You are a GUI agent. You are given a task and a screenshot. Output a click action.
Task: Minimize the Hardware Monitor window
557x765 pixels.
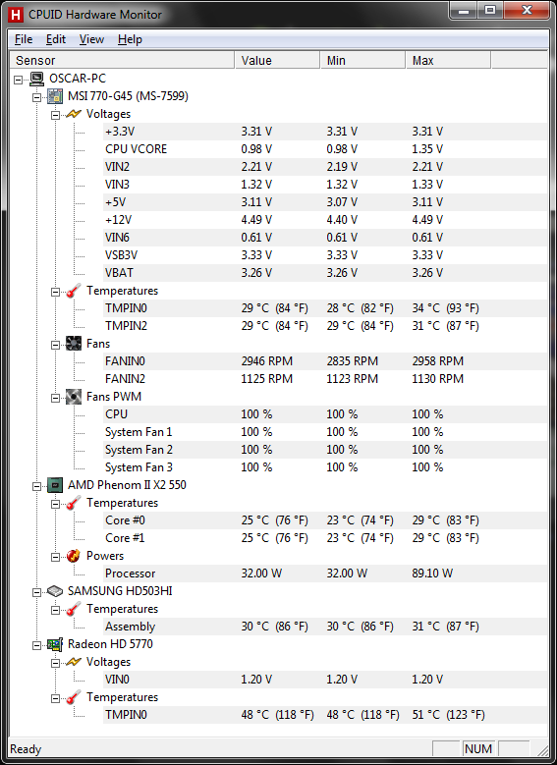(x=464, y=11)
